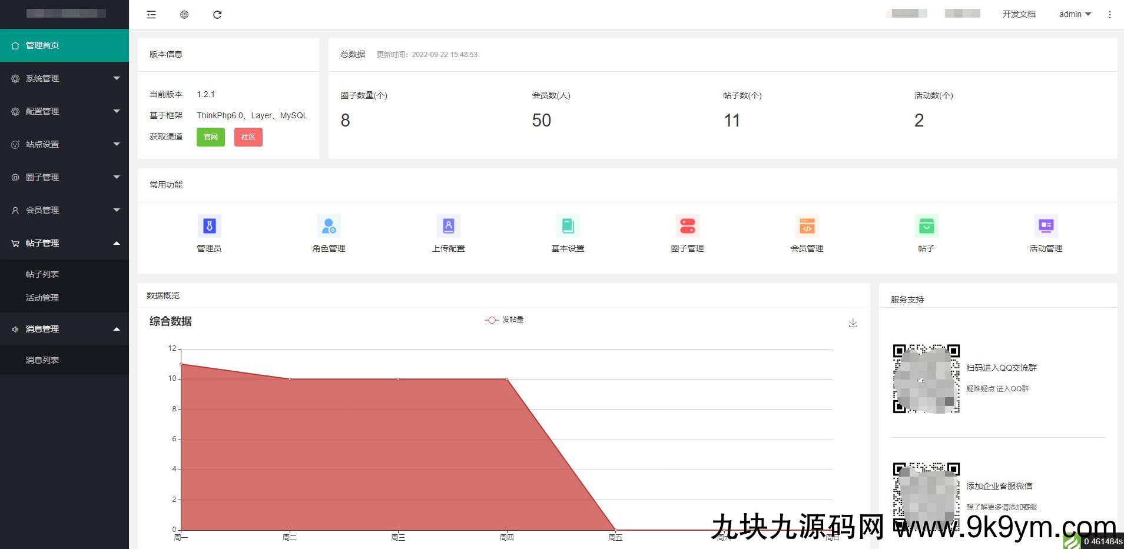This screenshot has height=549, width=1124.
Task: Select the 会员管理 shortcut icon
Action: coord(807,226)
